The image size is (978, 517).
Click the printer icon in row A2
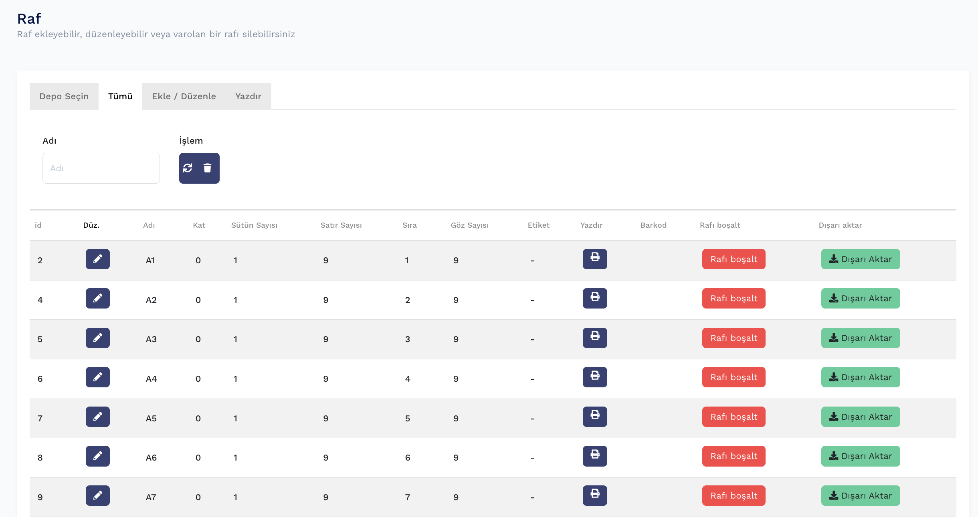point(595,299)
